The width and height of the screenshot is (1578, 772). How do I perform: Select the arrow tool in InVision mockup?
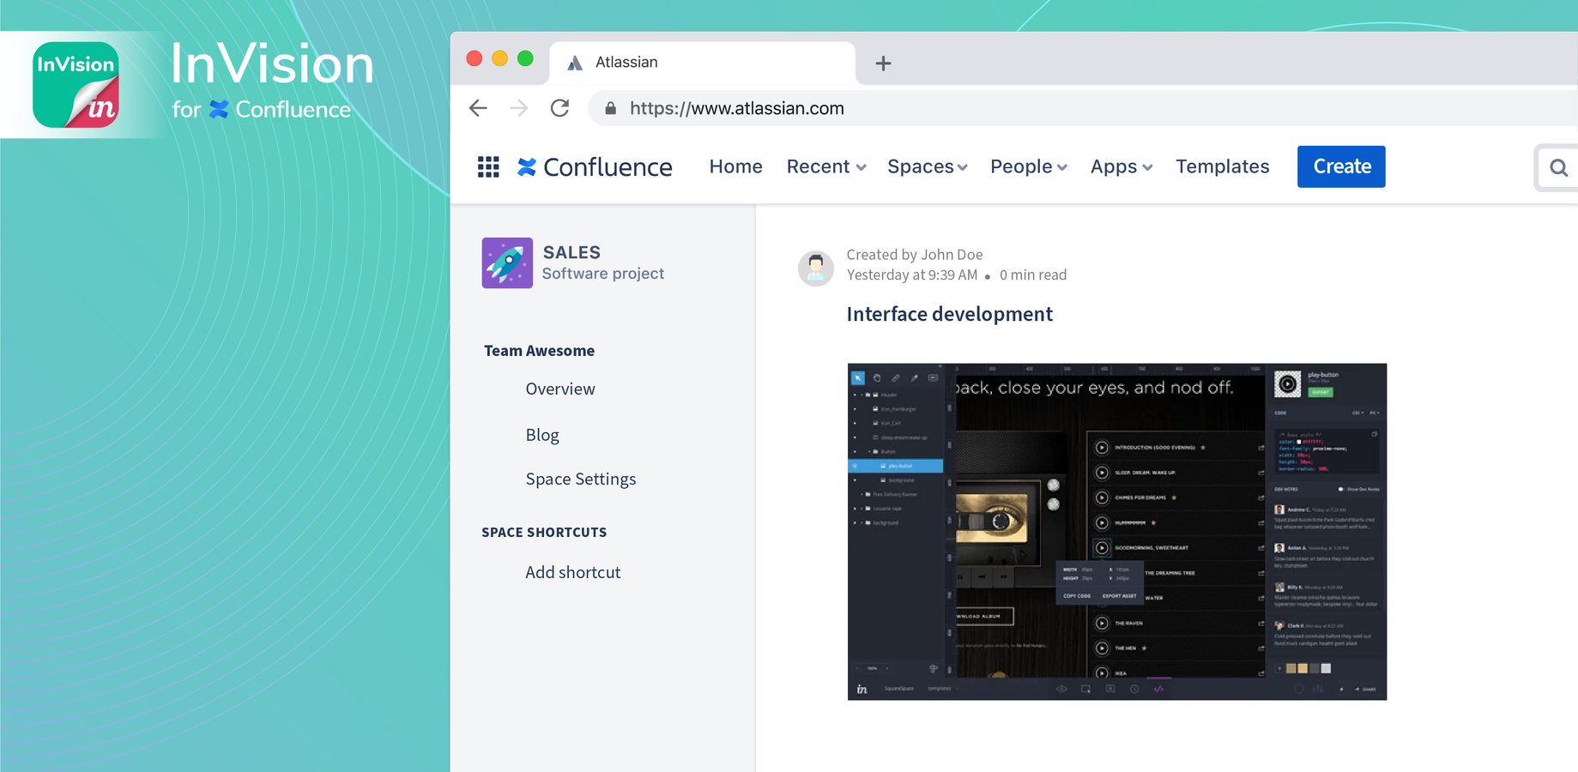point(858,377)
